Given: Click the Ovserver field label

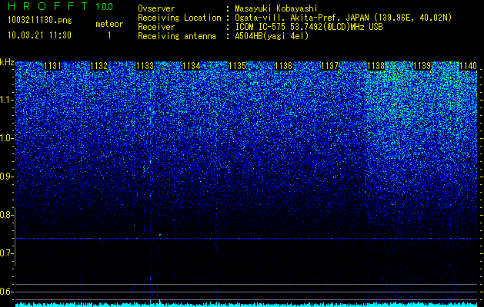Looking at the screenshot, I should 156,8.
